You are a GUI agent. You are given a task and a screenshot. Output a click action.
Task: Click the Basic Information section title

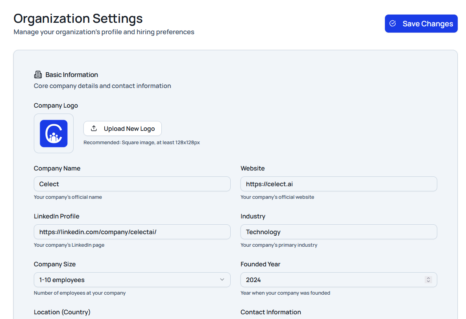[72, 75]
